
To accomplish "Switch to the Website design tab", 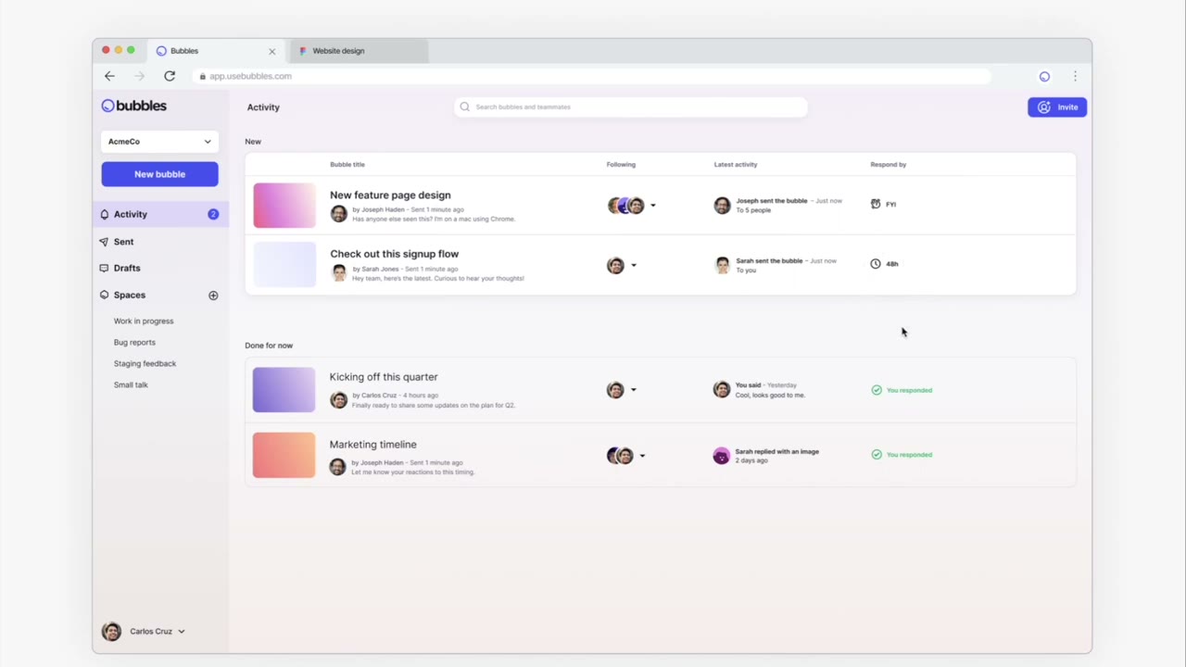I will [x=359, y=51].
